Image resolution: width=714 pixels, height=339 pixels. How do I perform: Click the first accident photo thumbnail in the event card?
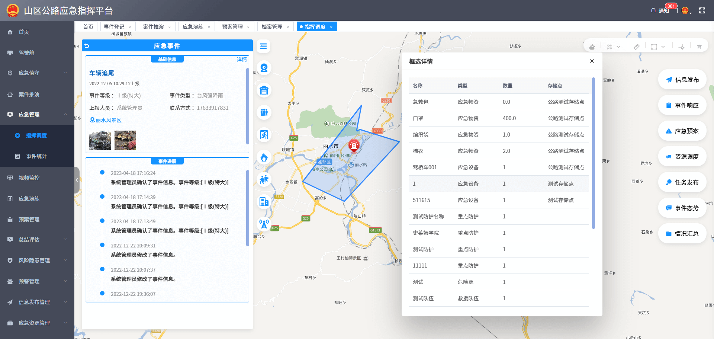tap(99, 140)
